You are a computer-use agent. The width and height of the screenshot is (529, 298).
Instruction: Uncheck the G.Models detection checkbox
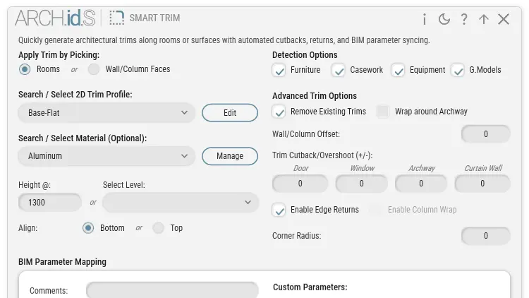click(x=458, y=71)
